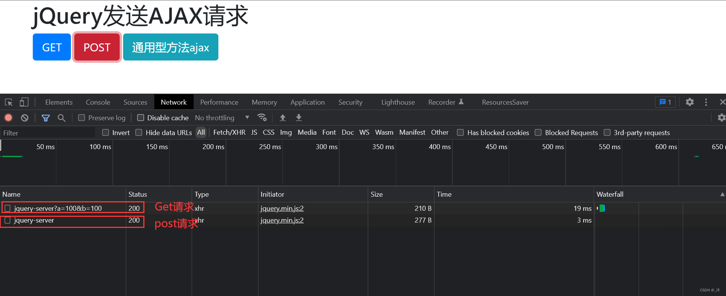
Task: Filter requests by Manifest
Action: [412, 132]
